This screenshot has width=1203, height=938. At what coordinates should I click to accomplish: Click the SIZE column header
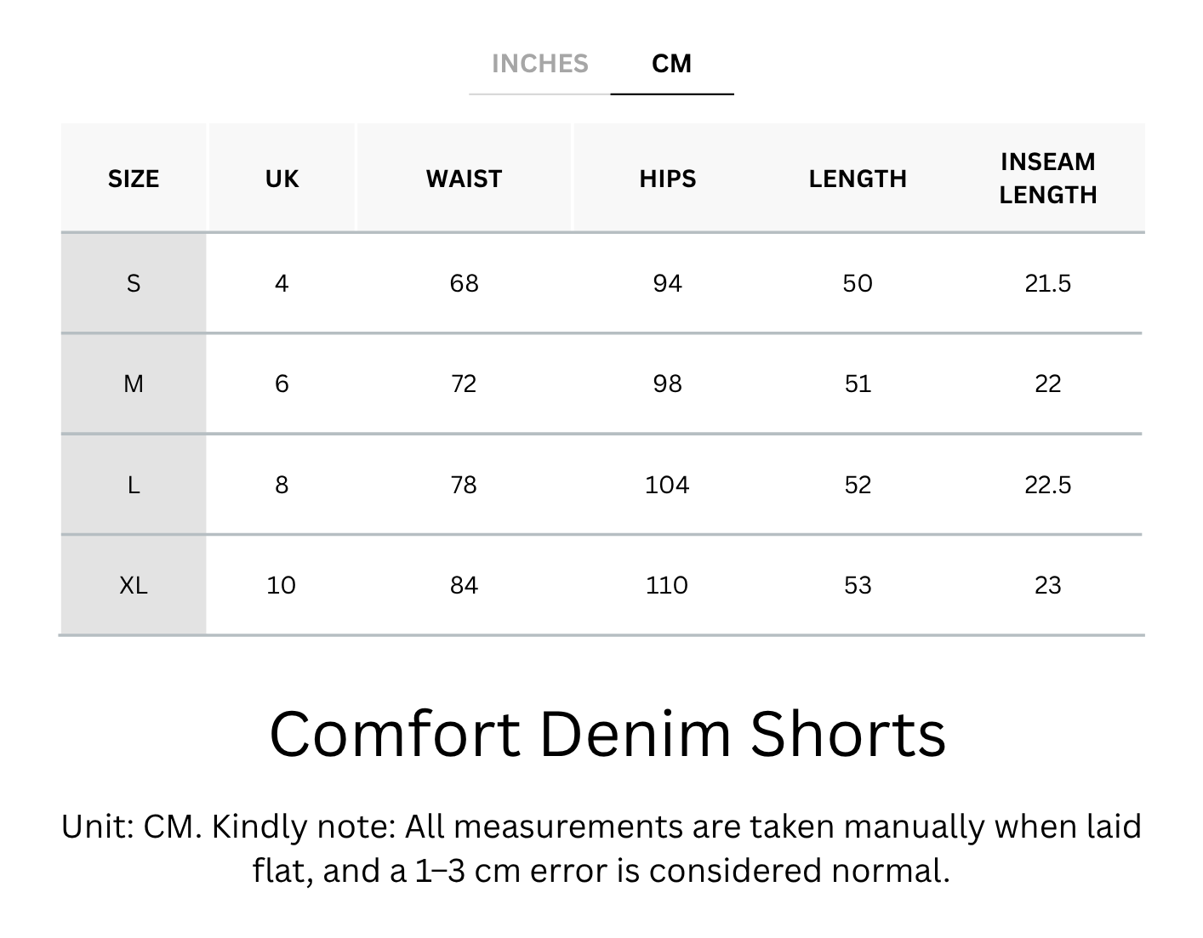134,179
